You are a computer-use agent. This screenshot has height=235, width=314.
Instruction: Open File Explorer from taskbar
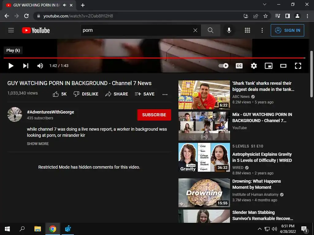click(x=37, y=229)
